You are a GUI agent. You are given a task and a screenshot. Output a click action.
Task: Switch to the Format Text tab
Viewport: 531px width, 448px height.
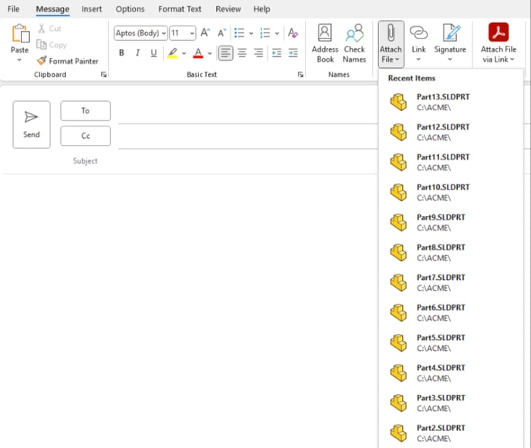[180, 9]
